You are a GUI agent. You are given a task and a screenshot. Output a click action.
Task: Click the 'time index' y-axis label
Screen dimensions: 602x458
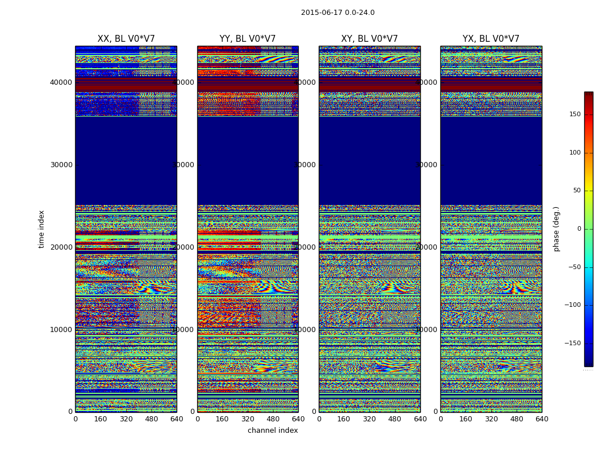[x=41, y=229]
